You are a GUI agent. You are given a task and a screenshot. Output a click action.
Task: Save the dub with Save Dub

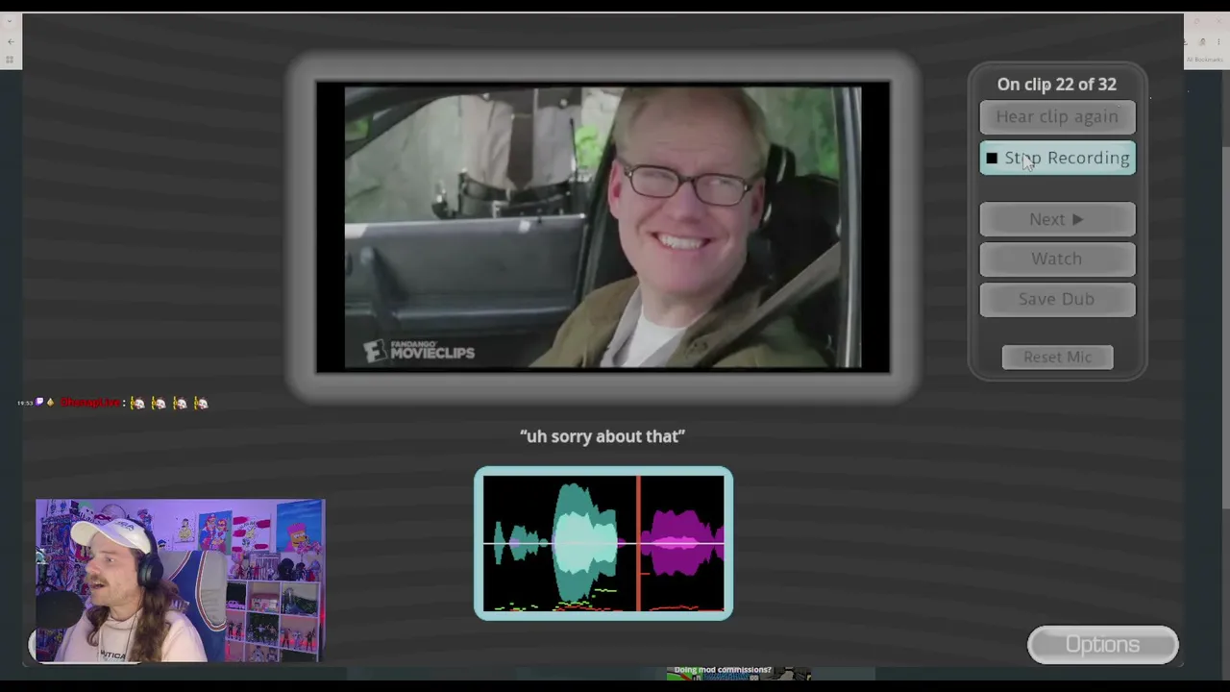pos(1057,300)
